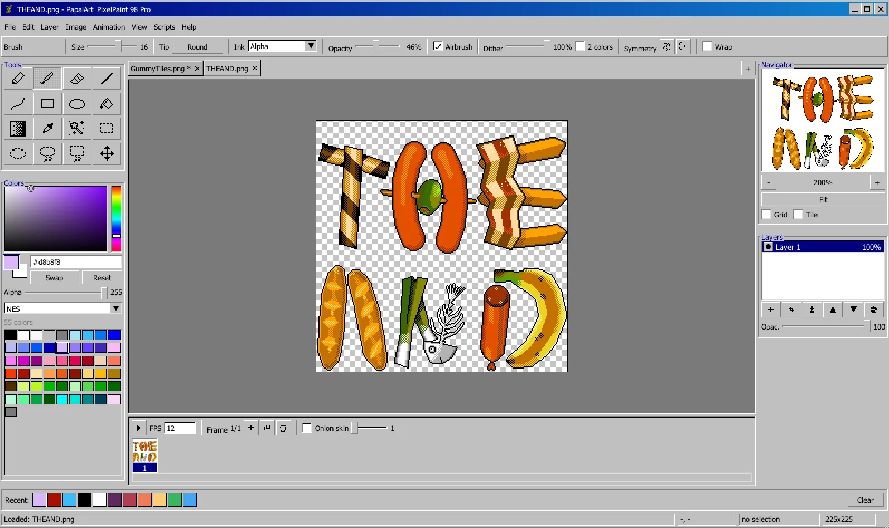This screenshot has height=528, width=889.
Task: Click the hue strip in Colors panel
Action: [x=116, y=219]
